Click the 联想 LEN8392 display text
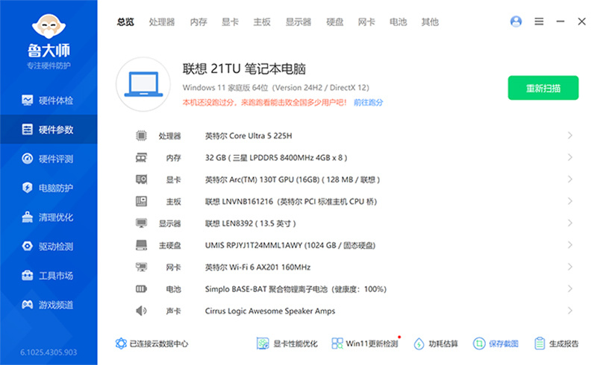Image resolution: width=597 pixels, height=365 pixels. pos(251,223)
